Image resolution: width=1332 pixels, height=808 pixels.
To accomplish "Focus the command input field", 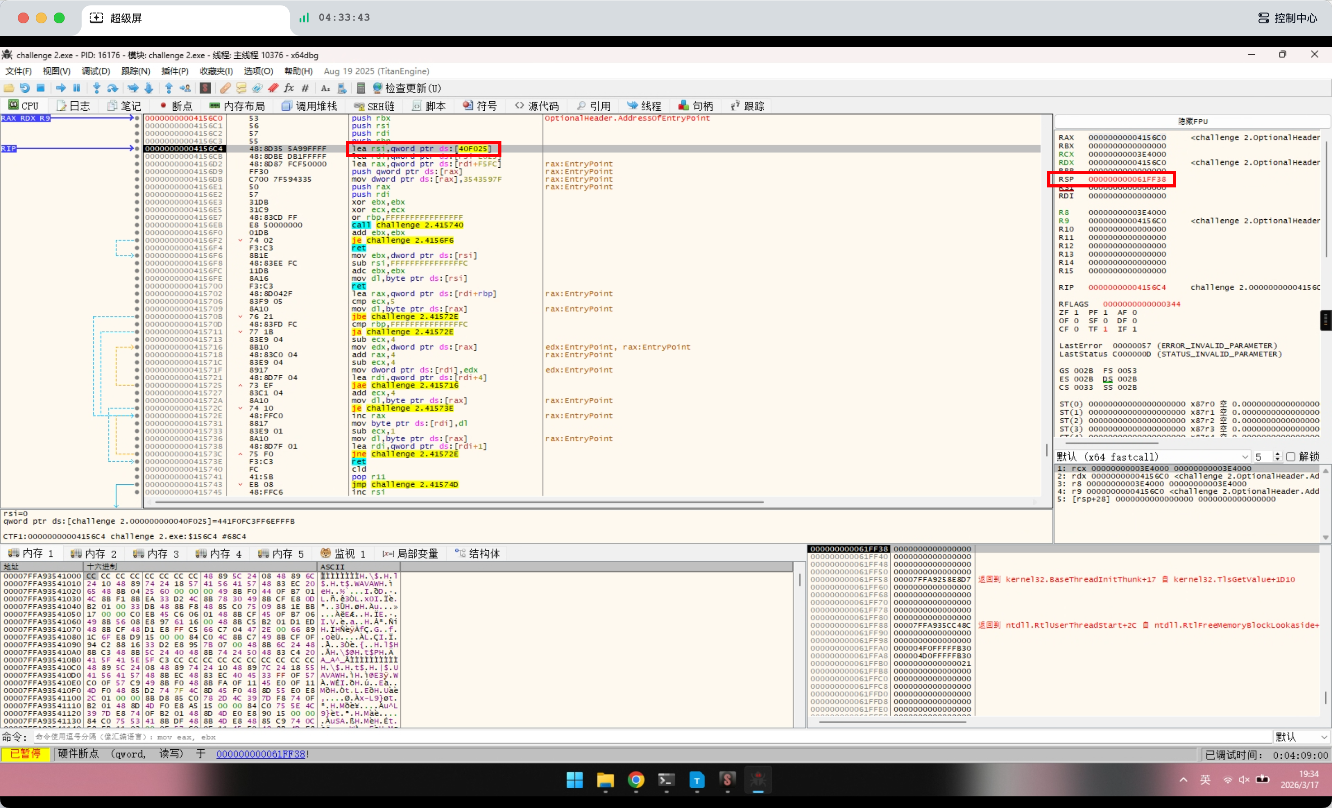I will point(649,737).
